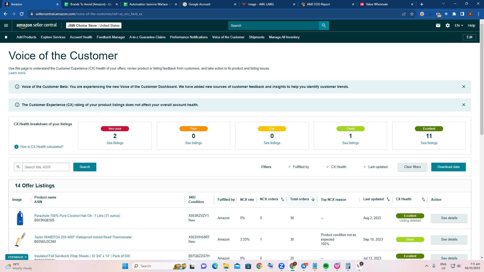
Task: Close the FEEDBACK widget
Action: point(25,257)
